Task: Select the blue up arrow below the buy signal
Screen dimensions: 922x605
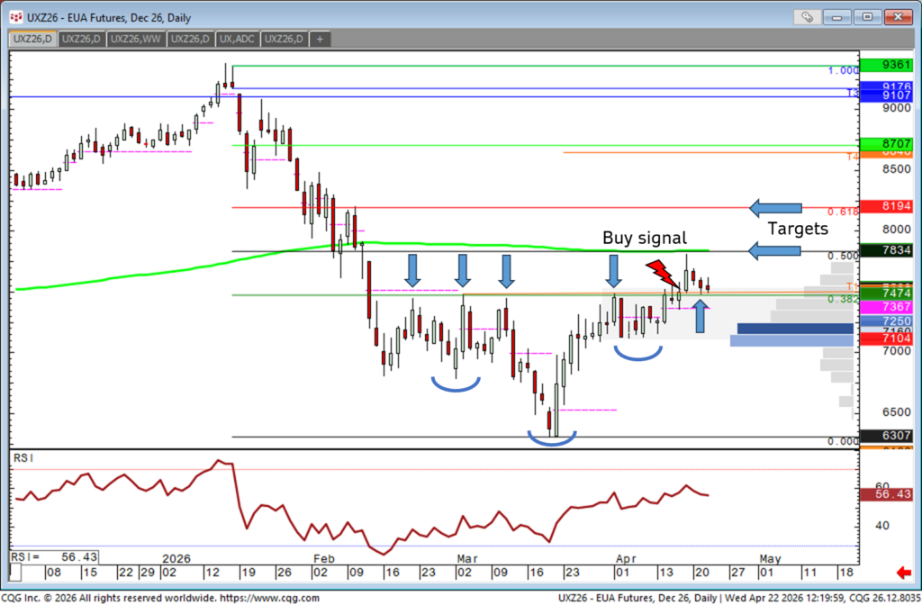Action: click(700, 316)
